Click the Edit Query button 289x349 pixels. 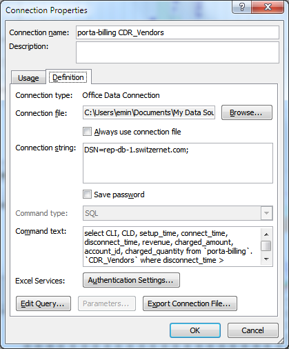[x=43, y=303]
